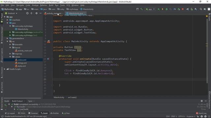
Task: Click override gutter icon beside onCreate
Action: [x=48, y=59]
